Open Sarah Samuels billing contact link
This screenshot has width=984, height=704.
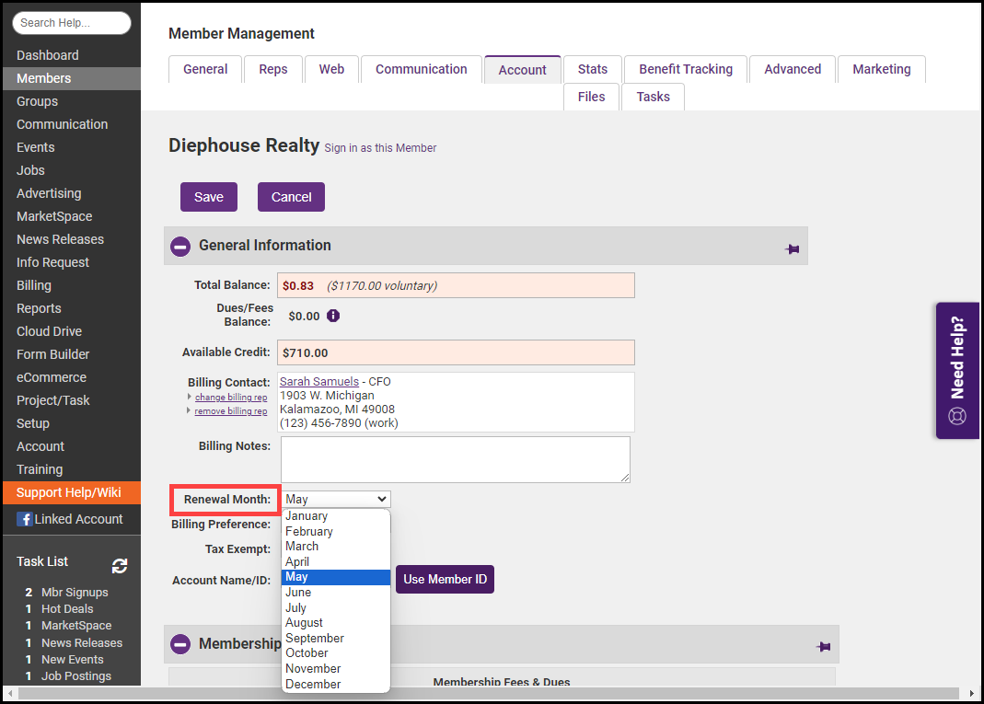[x=319, y=381]
